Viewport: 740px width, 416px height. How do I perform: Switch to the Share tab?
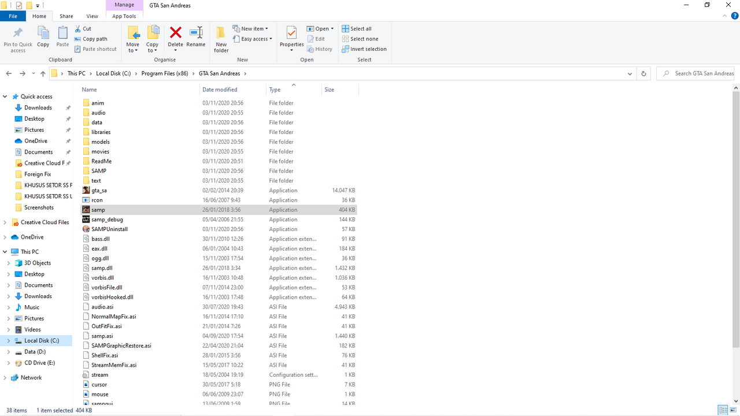point(66,16)
